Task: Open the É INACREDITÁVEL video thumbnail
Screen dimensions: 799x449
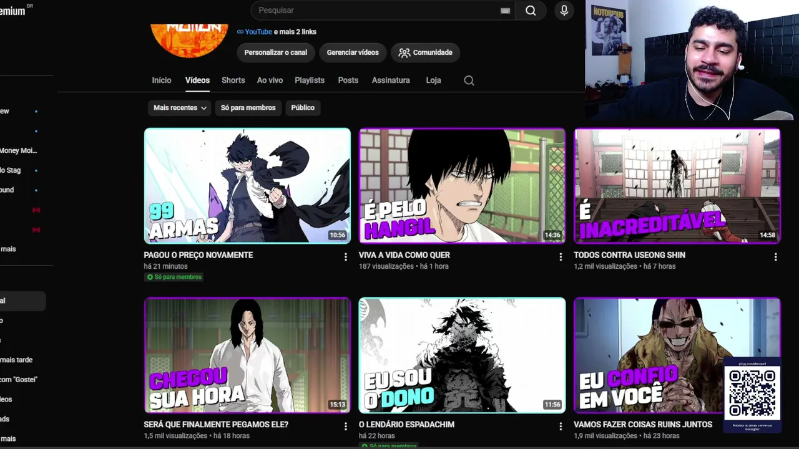Action: pyautogui.click(x=677, y=186)
